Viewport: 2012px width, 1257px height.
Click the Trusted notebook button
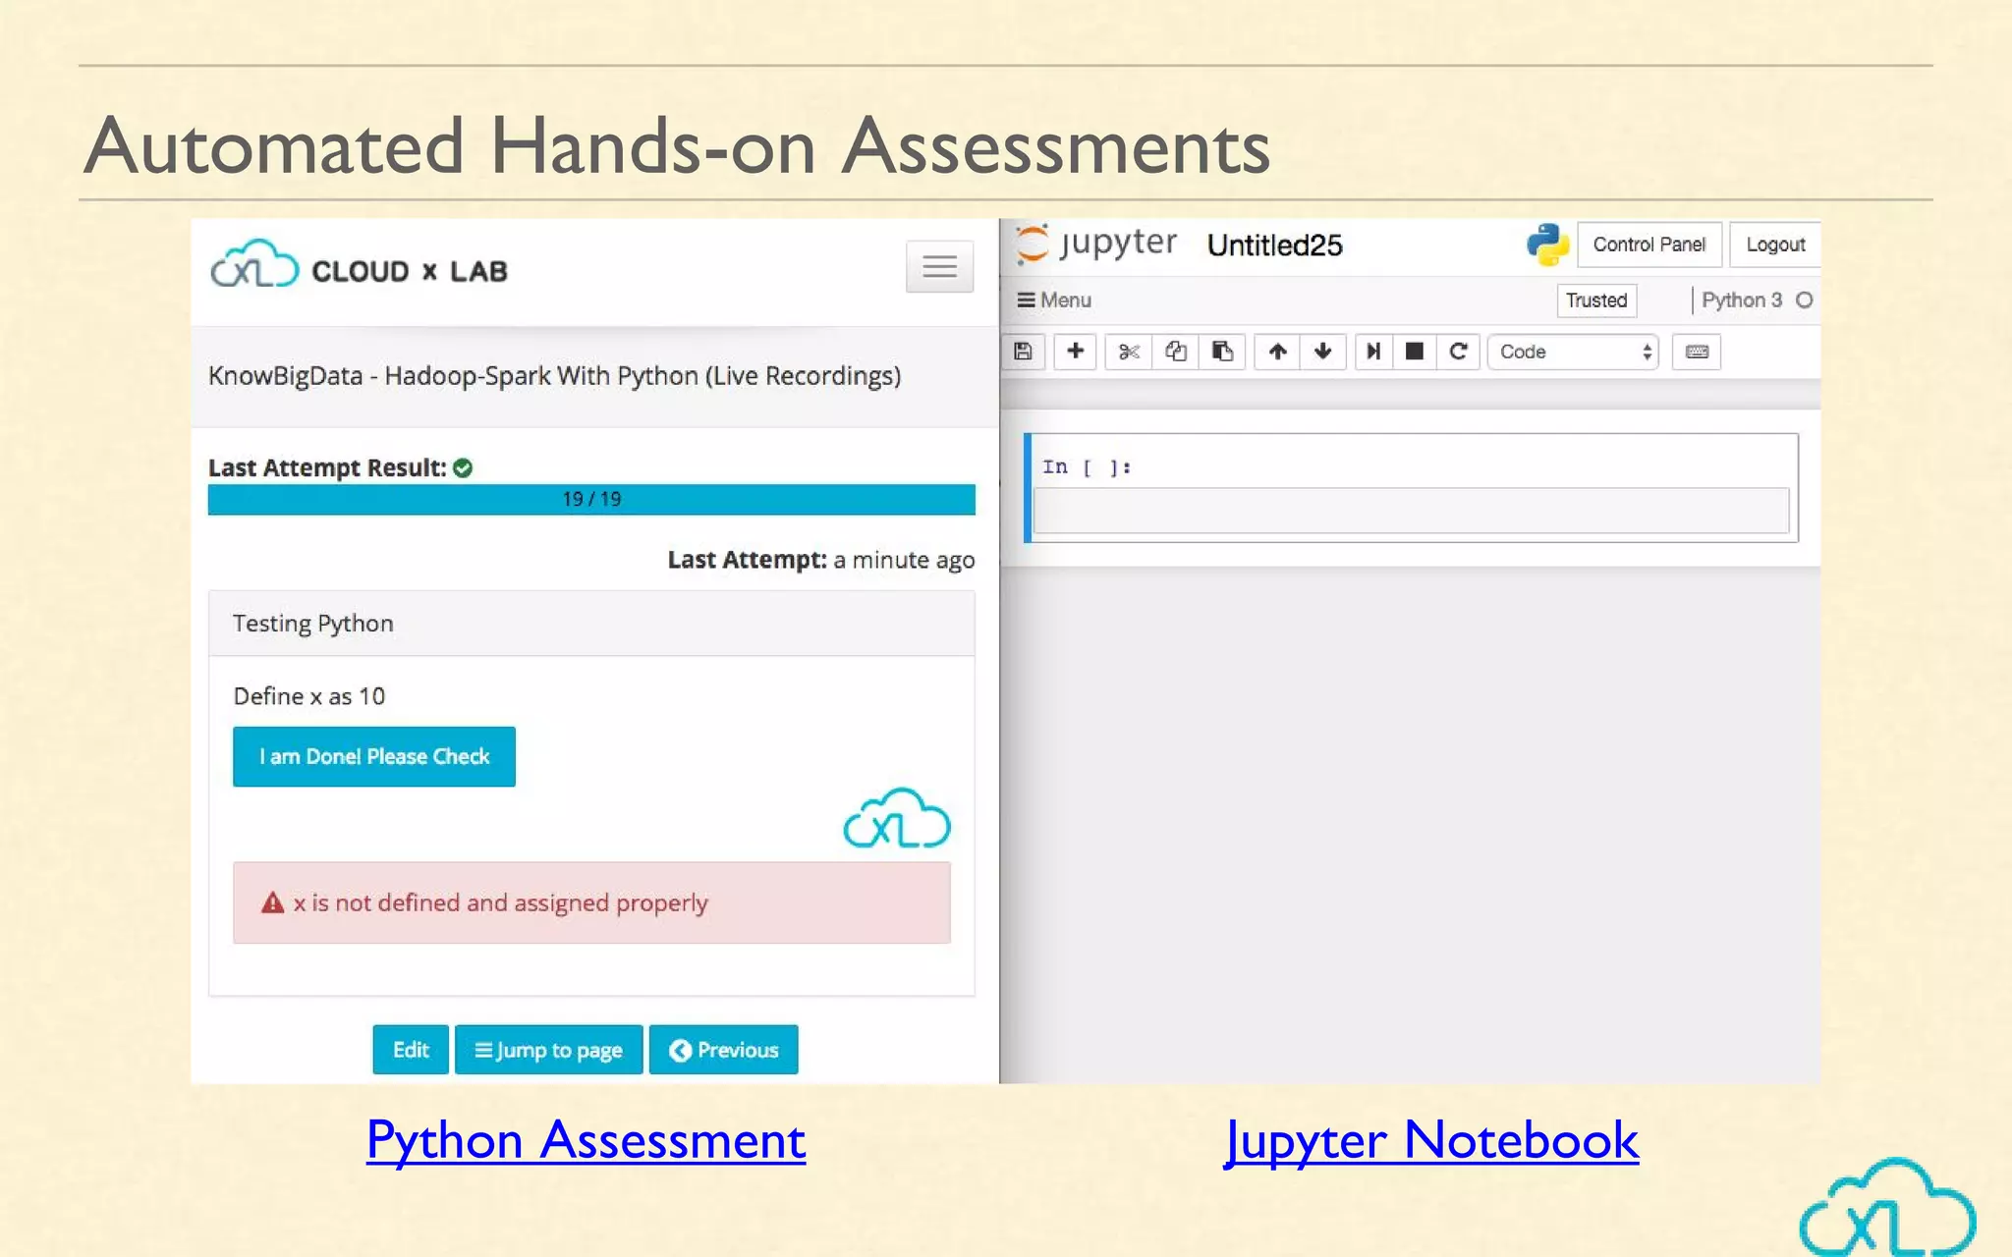pyautogui.click(x=1596, y=301)
